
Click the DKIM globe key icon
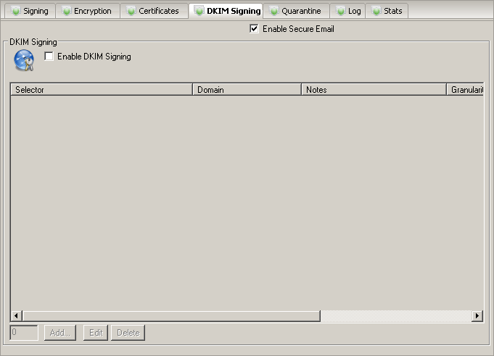point(24,61)
